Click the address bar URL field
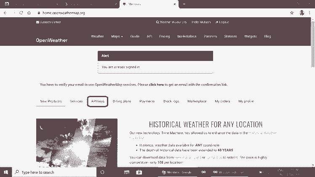The width and height of the screenshot is (315, 177). 64,13
